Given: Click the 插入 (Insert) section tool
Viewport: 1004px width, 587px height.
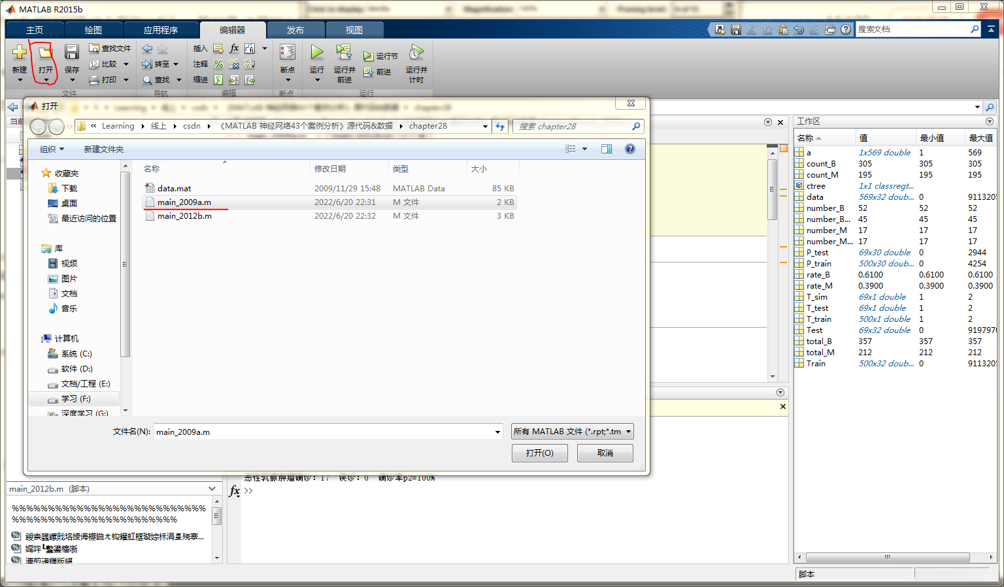Looking at the screenshot, I should 200,48.
